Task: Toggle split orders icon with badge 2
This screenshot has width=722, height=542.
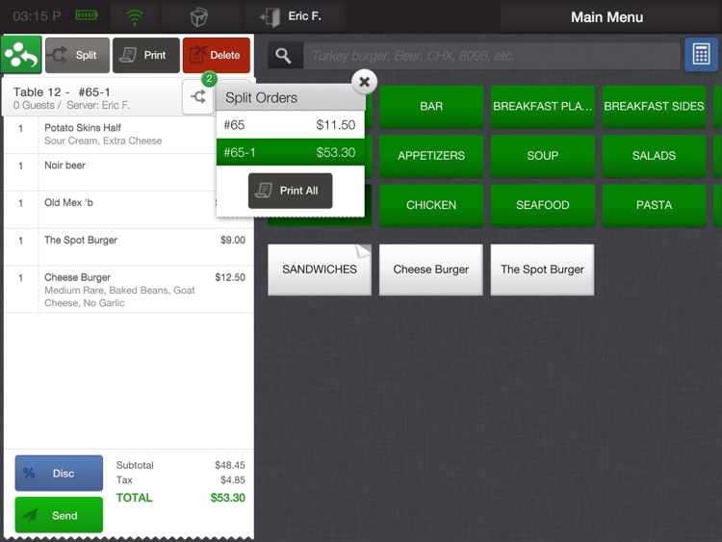Action: point(198,96)
